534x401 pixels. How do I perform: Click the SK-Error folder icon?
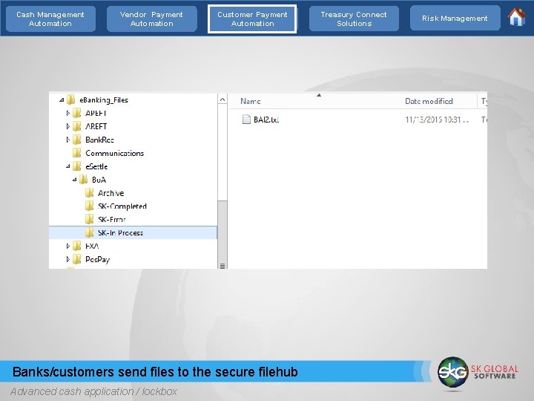tap(90, 219)
